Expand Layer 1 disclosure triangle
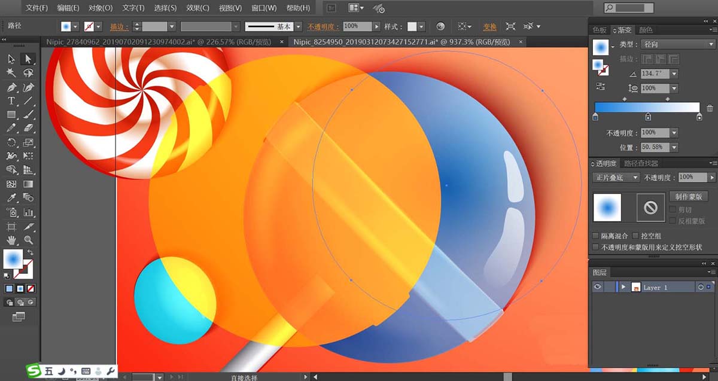 [623, 287]
